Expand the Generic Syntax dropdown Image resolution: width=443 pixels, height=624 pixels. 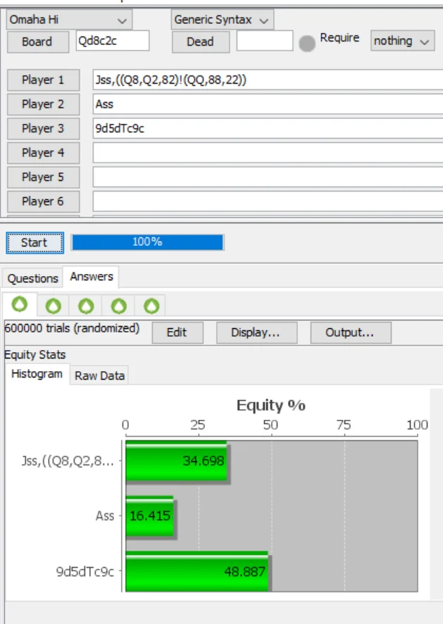pyautogui.click(x=223, y=20)
